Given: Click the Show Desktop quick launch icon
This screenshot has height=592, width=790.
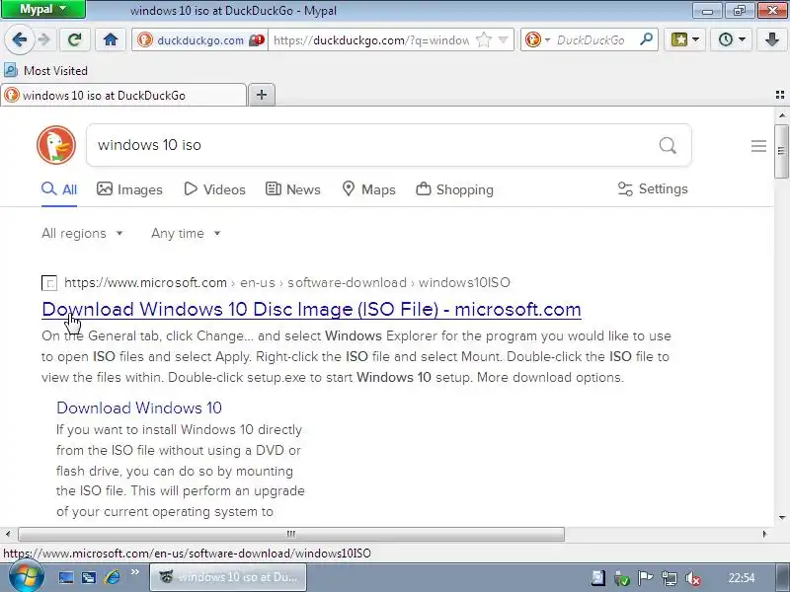Looking at the screenshot, I should click(x=66, y=577).
